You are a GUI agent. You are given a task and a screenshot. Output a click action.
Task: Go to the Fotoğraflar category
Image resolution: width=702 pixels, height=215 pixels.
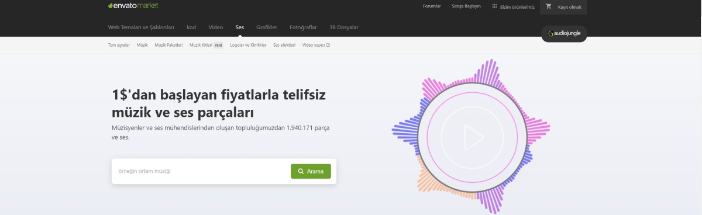point(304,27)
